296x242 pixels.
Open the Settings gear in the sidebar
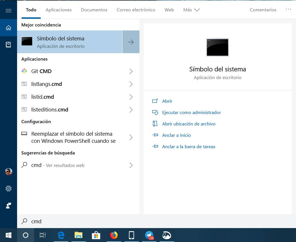click(x=9, y=189)
